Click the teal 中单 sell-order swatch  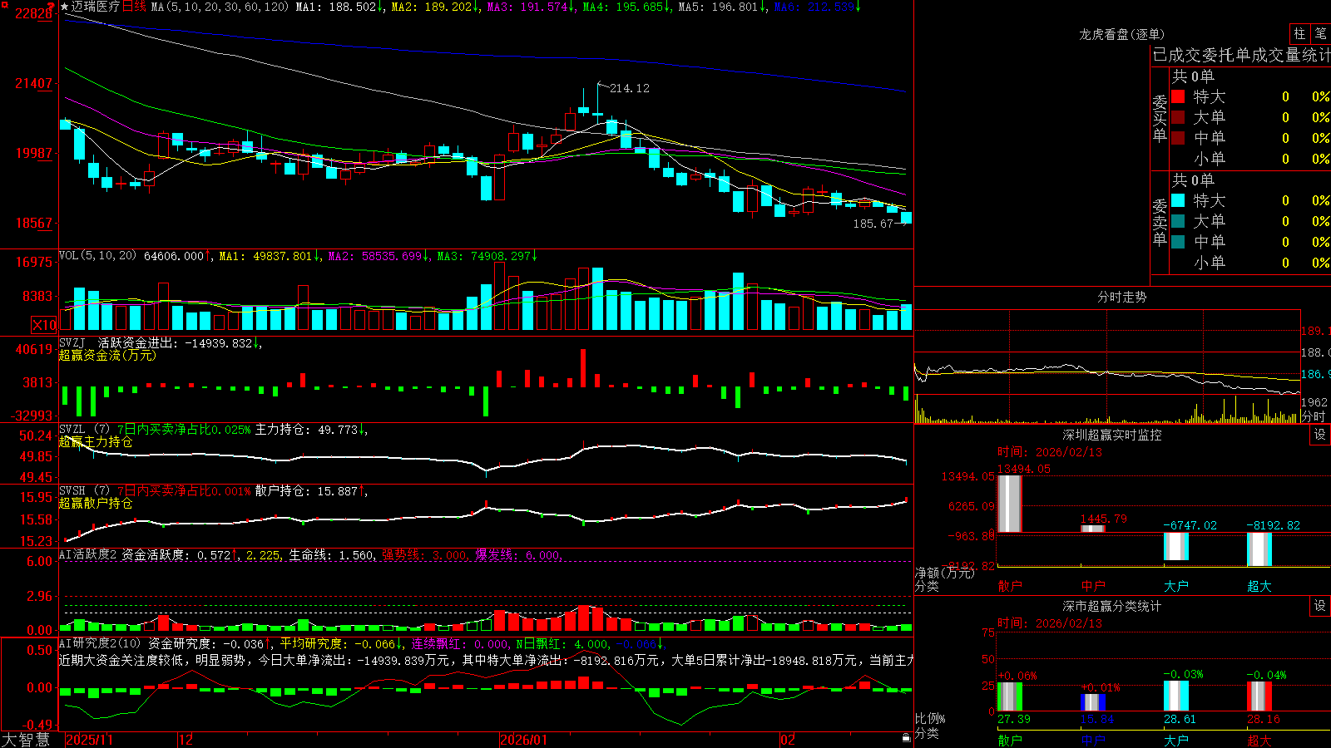click(1178, 242)
